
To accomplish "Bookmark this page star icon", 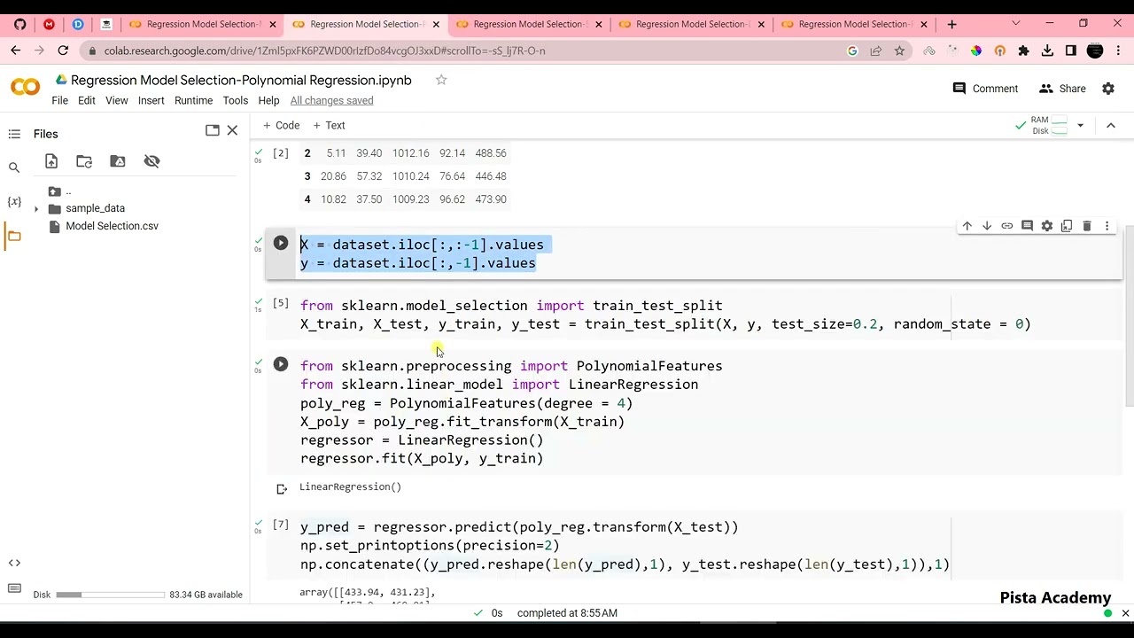I will point(899,51).
